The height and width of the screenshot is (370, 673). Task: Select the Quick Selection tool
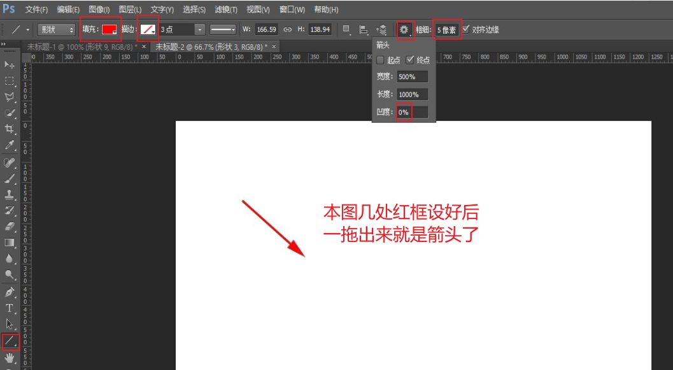point(10,113)
